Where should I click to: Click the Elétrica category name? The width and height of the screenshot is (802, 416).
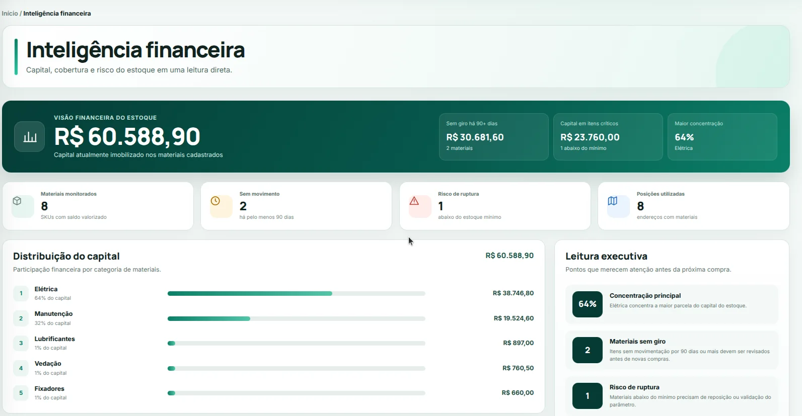[x=46, y=289]
